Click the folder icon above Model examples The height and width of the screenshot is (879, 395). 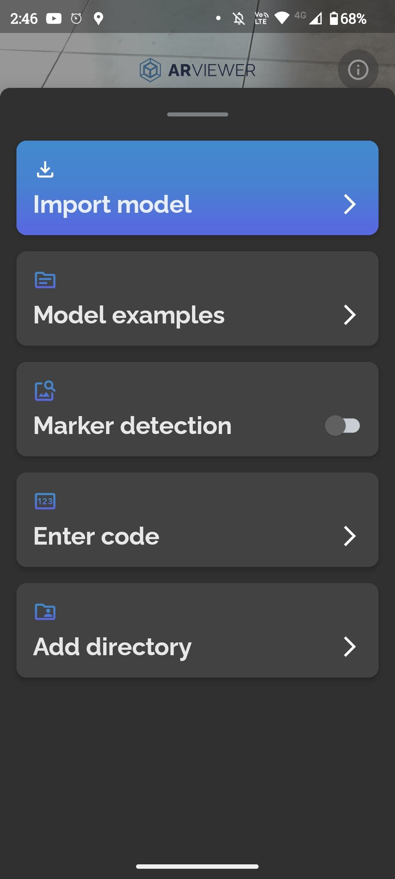tap(45, 280)
